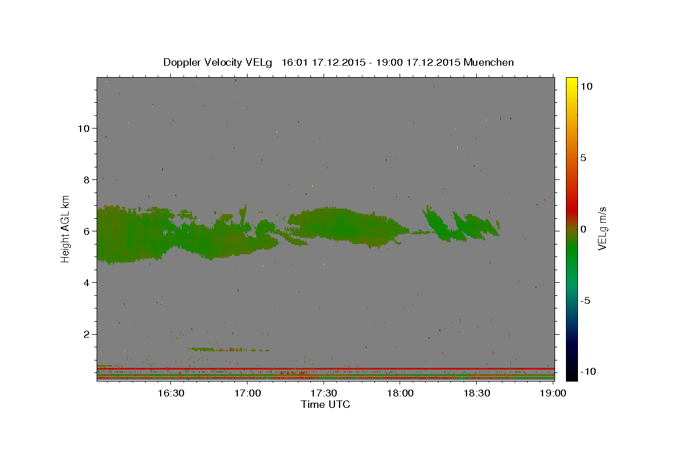
Task: Click the height tick label 10
Action: click(83, 128)
